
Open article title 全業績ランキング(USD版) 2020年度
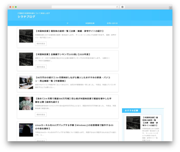click(63, 54)
